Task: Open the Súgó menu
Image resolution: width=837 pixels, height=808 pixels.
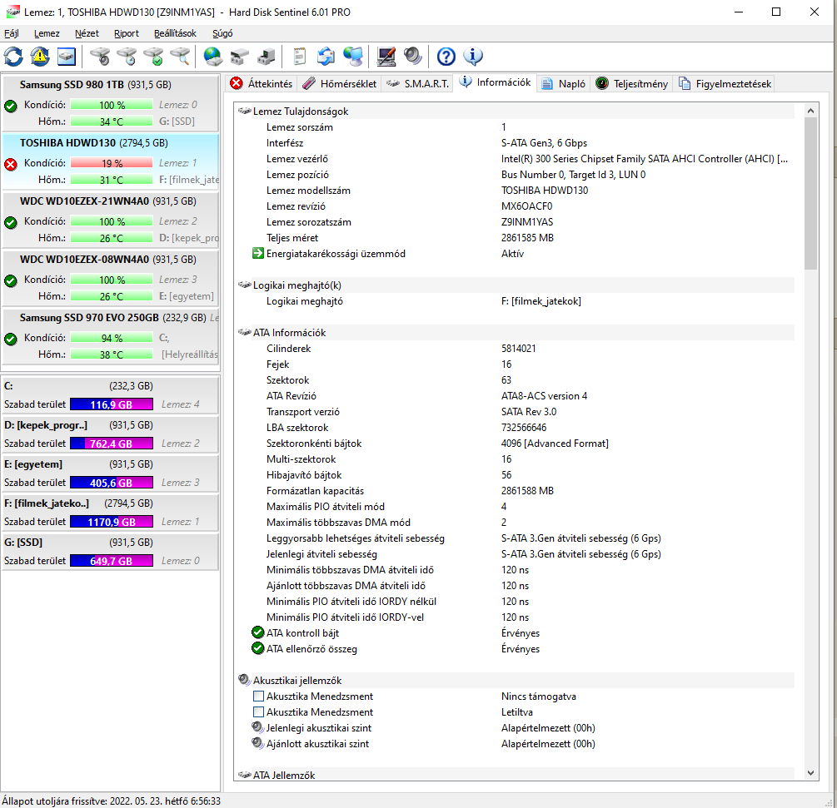Action: (222, 33)
